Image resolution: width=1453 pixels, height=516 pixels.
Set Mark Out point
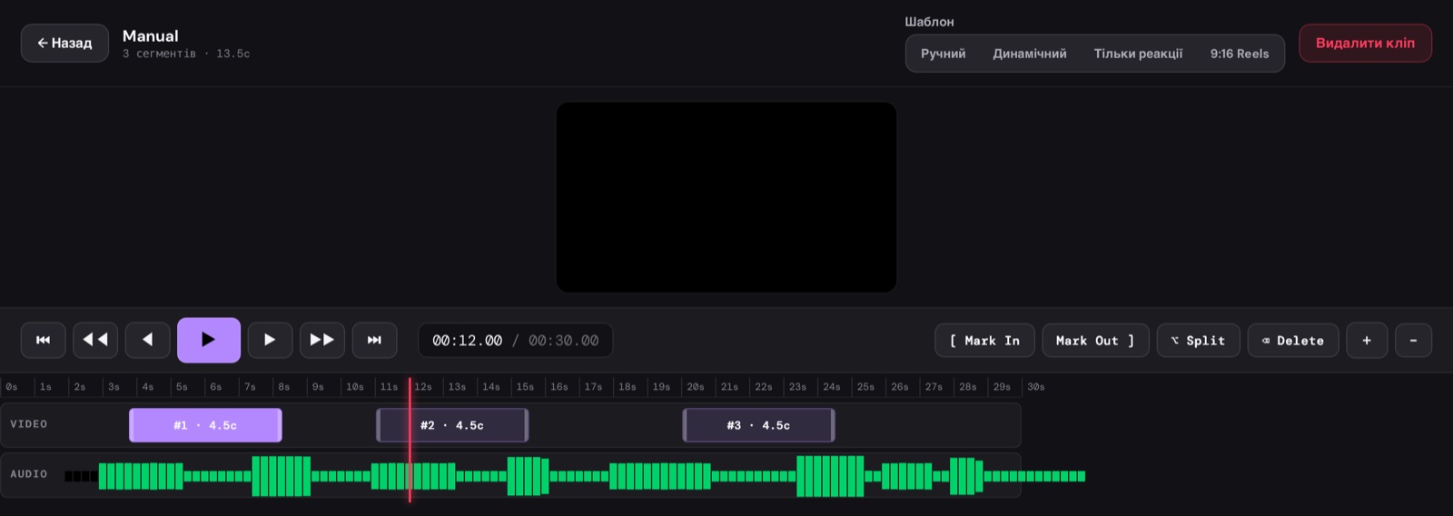[x=1095, y=341]
